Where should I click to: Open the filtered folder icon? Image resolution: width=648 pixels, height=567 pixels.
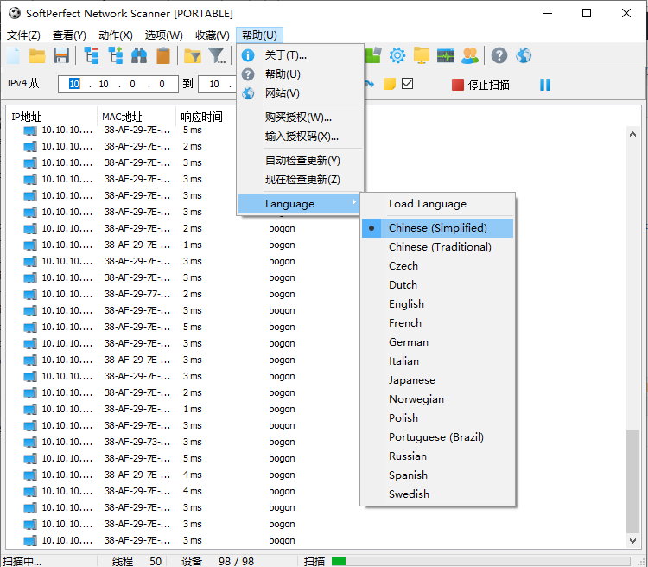(x=192, y=56)
